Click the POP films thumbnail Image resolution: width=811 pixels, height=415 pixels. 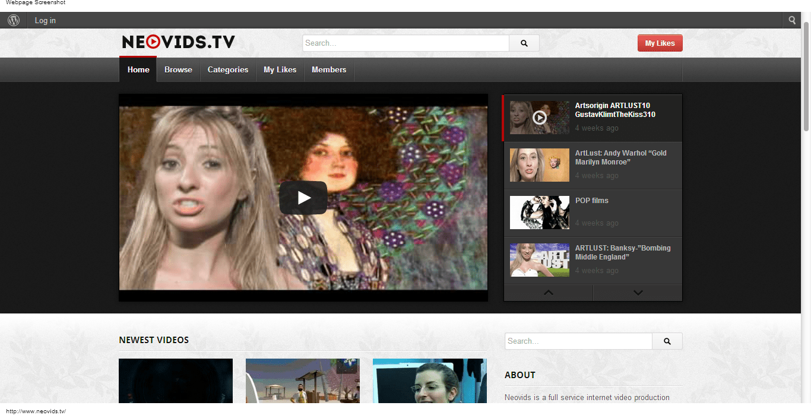pyautogui.click(x=540, y=213)
